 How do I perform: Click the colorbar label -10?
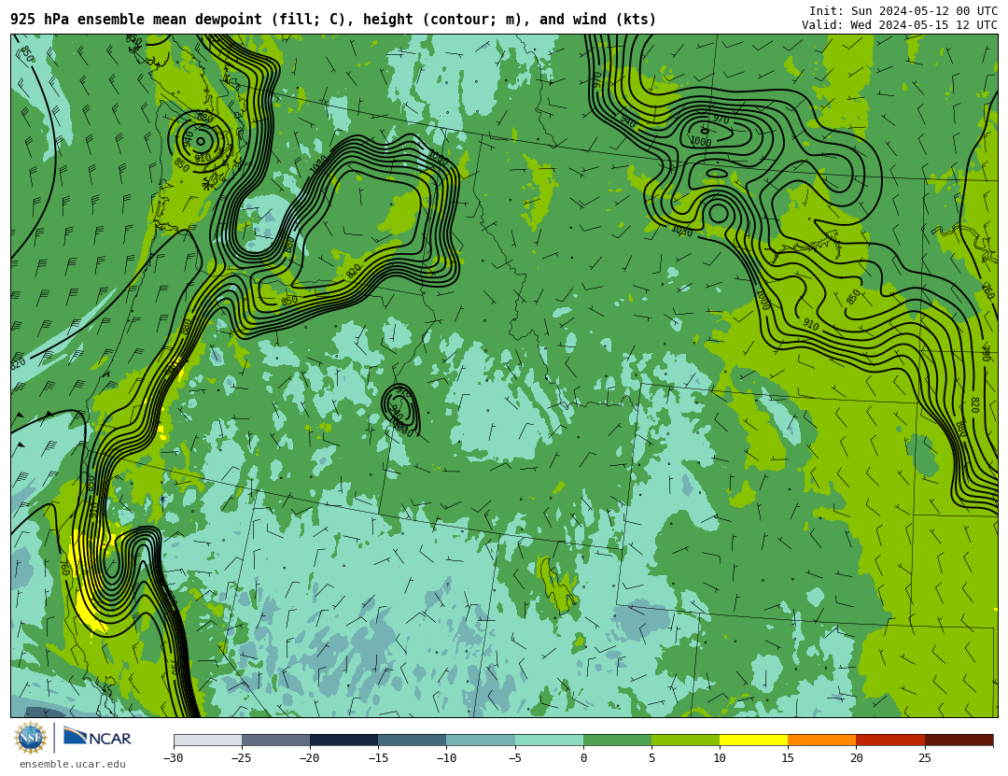446,758
